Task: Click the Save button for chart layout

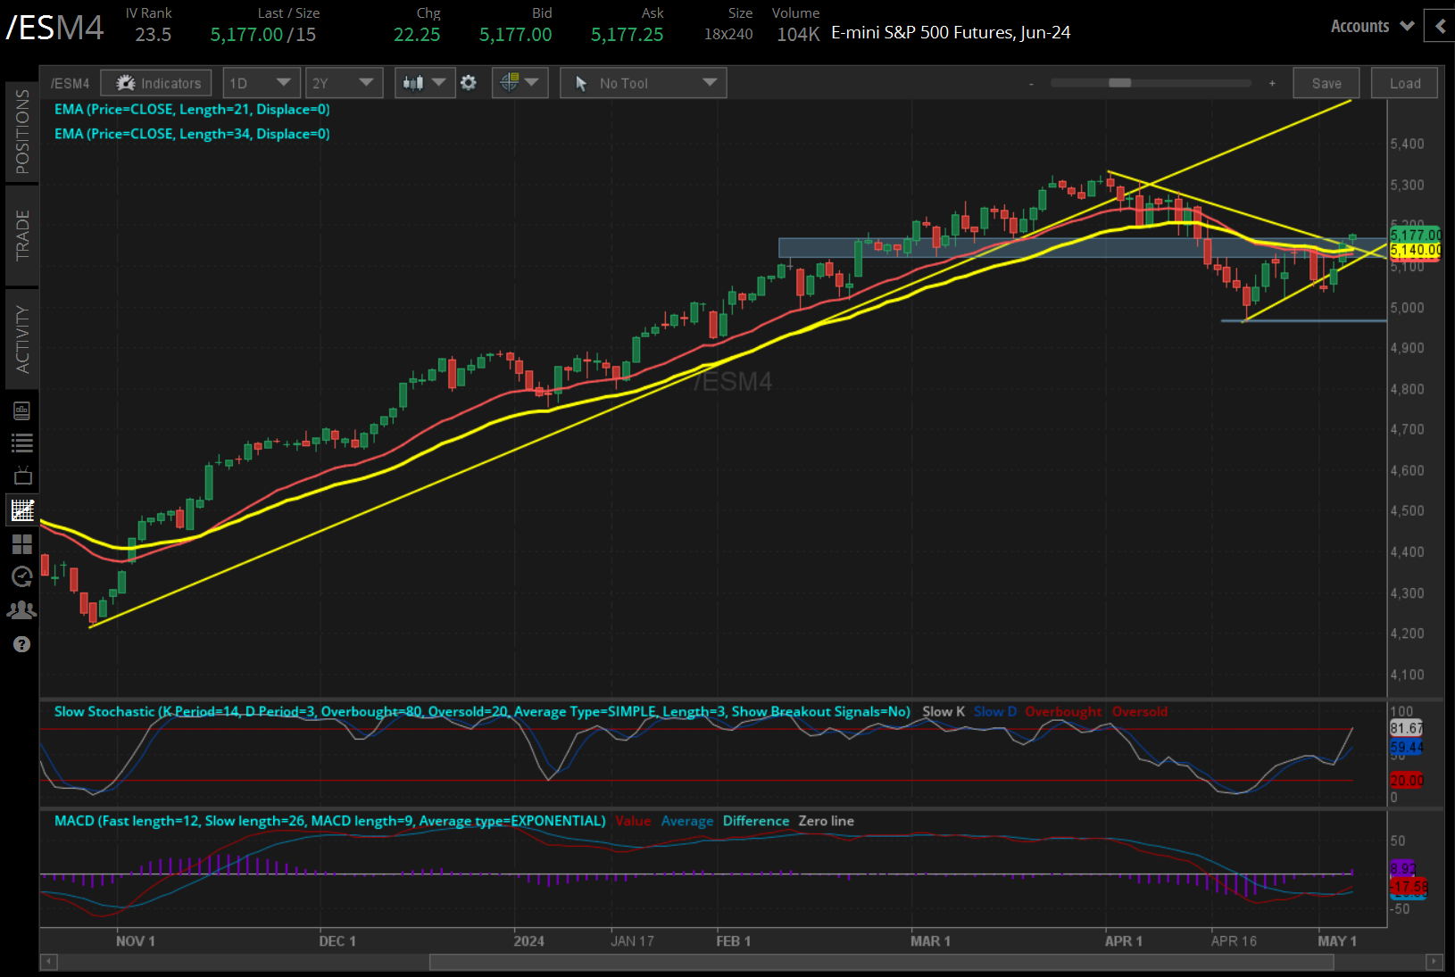Action: click(1326, 82)
